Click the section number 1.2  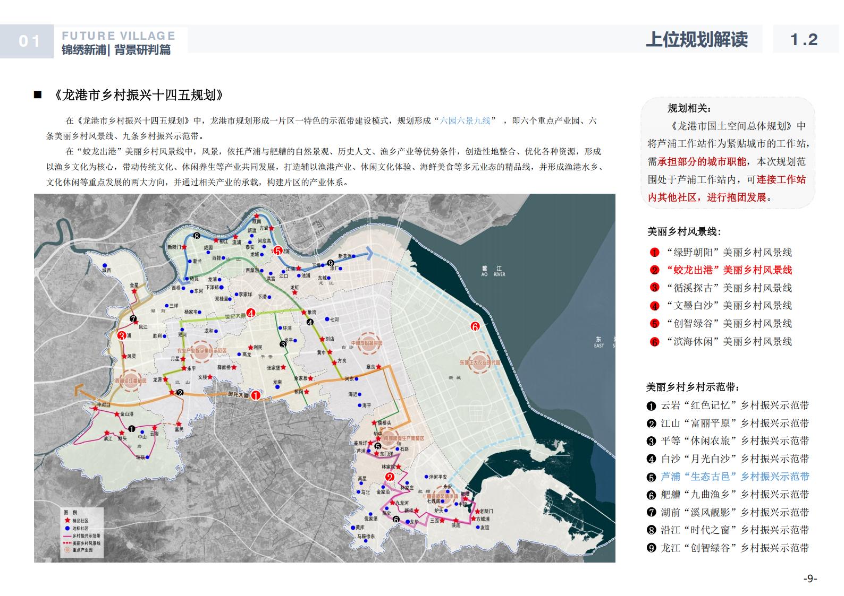point(804,40)
